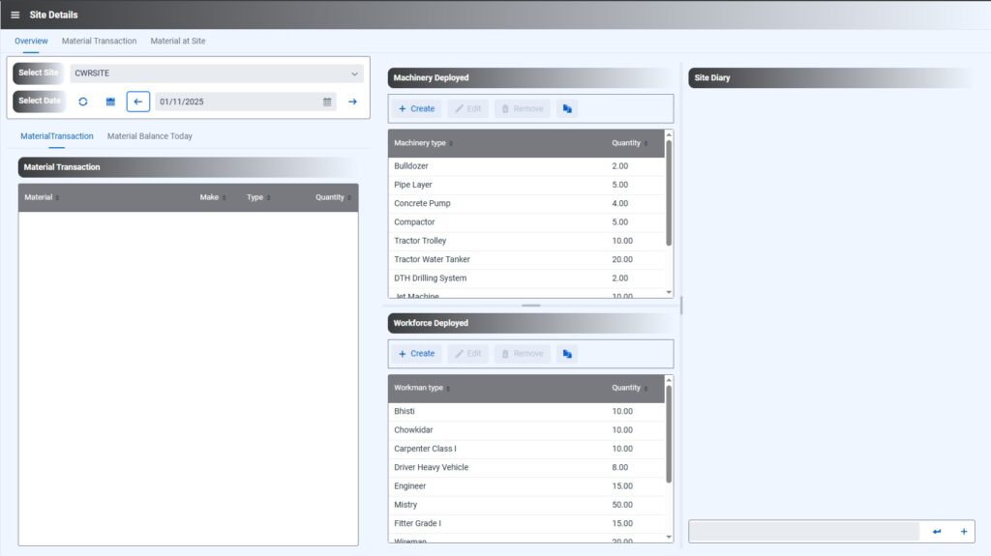Screen dimensions: 991x556
Task: Click the copy icon in Machinery Deployed toolbar
Action: 567,109
